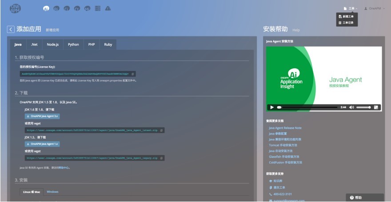Open the alert warning triangle icon
Image resolution: width=391 pixels, height=202 pixels.
coord(108,8)
